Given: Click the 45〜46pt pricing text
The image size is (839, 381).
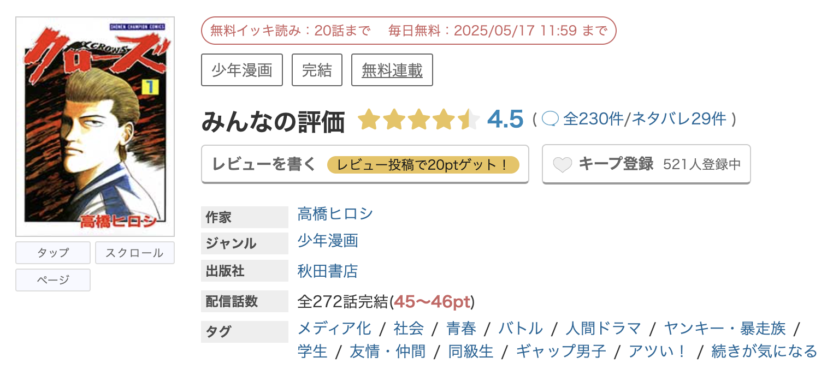Looking at the screenshot, I should (432, 301).
